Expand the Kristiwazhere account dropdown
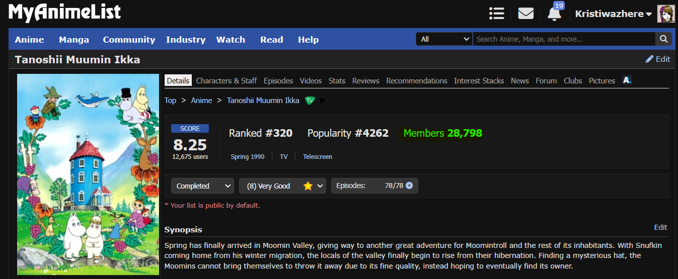This screenshot has height=279, width=678. pyautogui.click(x=613, y=14)
